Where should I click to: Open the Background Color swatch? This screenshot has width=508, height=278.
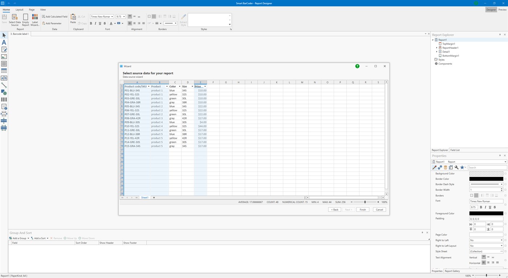pos(486,173)
